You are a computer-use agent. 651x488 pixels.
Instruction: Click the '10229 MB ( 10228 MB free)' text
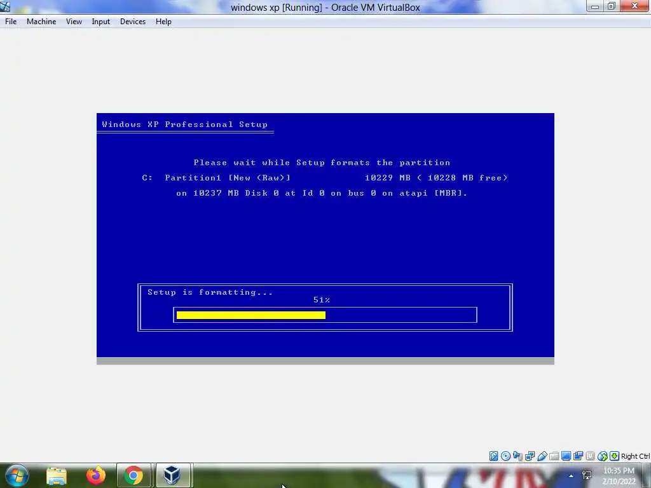(436, 178)
